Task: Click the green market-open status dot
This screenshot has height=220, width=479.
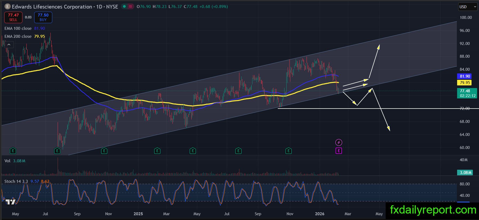Action: click(x=124, y=7)
